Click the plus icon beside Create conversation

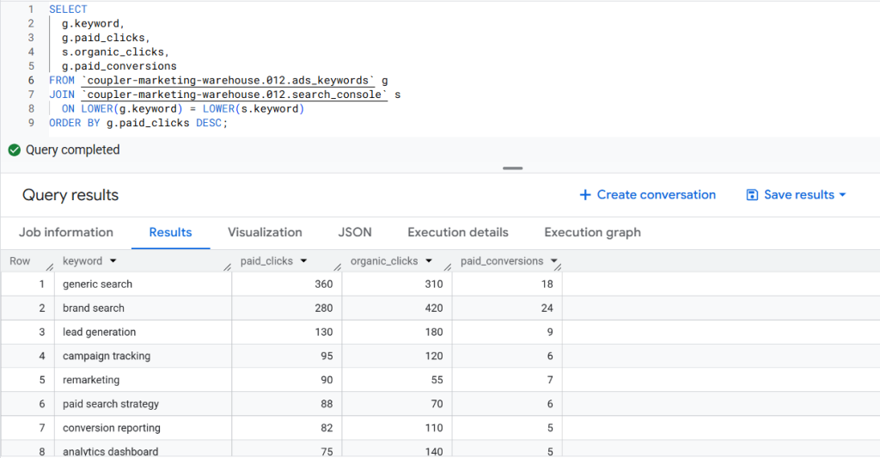click(x=585, y=195)
